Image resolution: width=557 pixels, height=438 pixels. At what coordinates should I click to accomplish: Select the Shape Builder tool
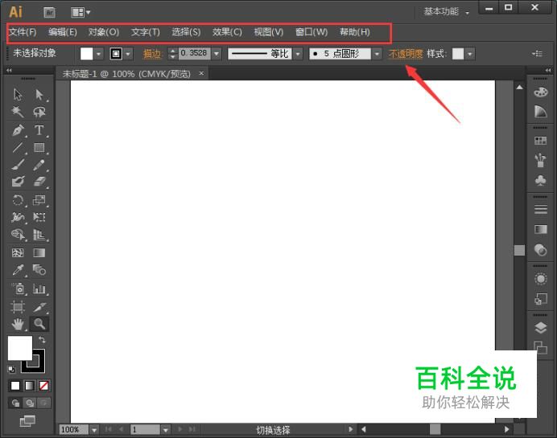18,235
